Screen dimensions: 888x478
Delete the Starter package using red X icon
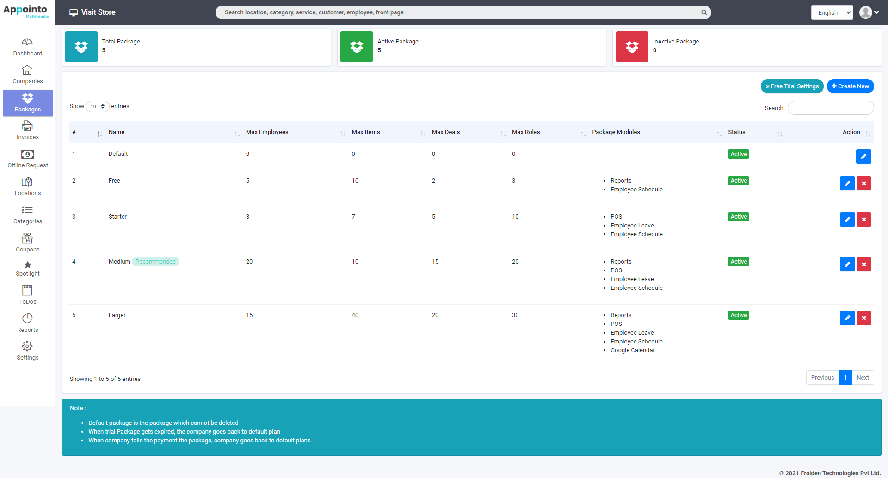tap(863, 219)
